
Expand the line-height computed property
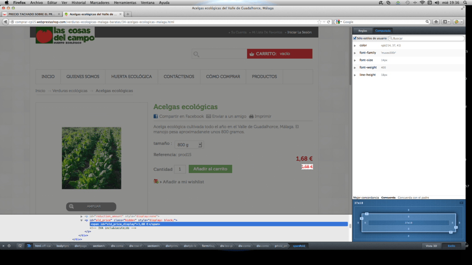(x=355, y=75)
